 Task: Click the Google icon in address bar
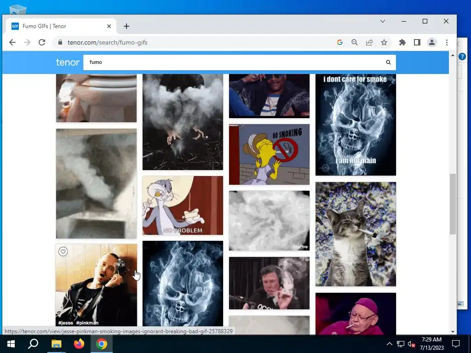(340, 42)
